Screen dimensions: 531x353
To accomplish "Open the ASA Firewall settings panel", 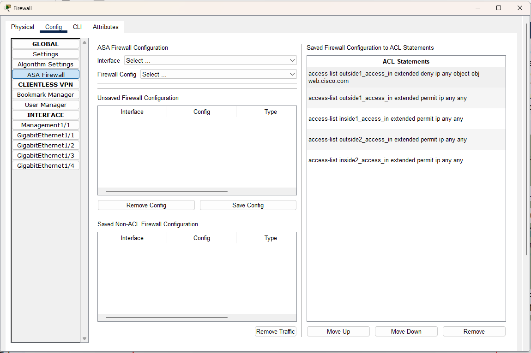I will click(x=45, y=74).
